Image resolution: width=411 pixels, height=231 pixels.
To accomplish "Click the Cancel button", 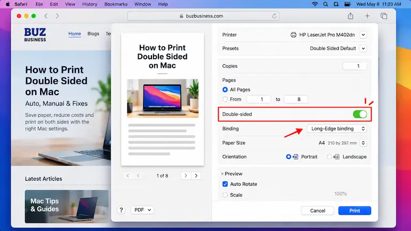I will point(318,211).
